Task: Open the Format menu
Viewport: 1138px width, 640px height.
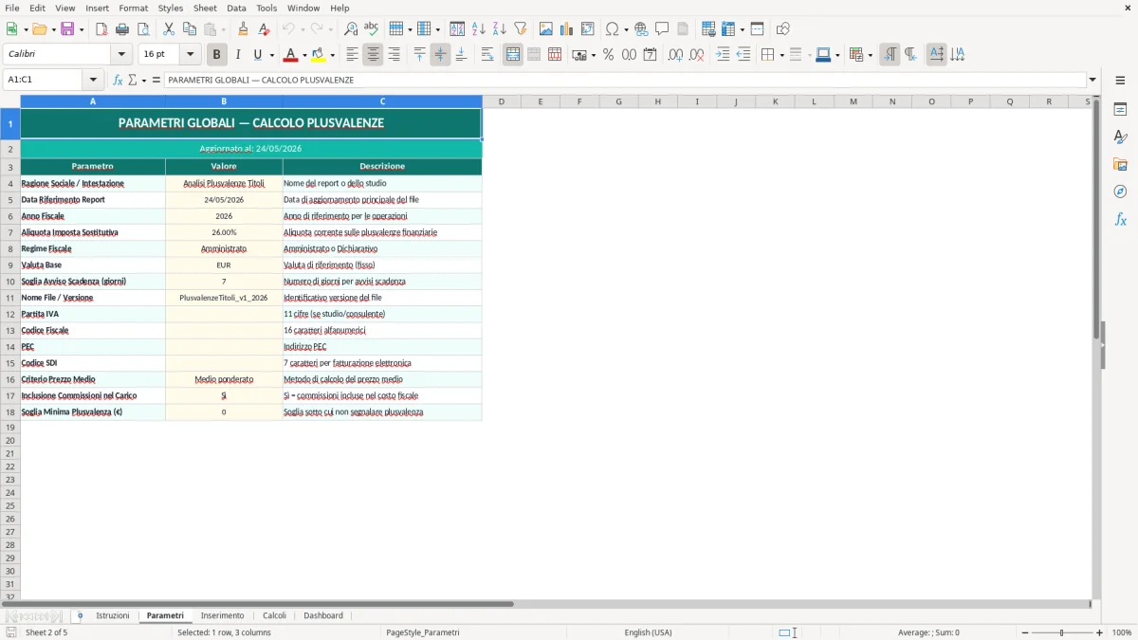Action: tap(133, 8)
